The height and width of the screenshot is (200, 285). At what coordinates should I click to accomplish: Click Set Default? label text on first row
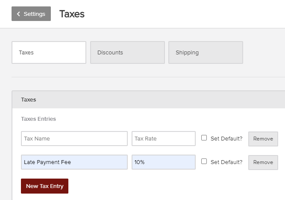[x=226, y=139]
